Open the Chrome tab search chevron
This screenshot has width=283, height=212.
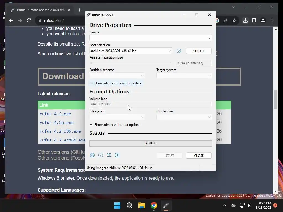tap(233, 7)
